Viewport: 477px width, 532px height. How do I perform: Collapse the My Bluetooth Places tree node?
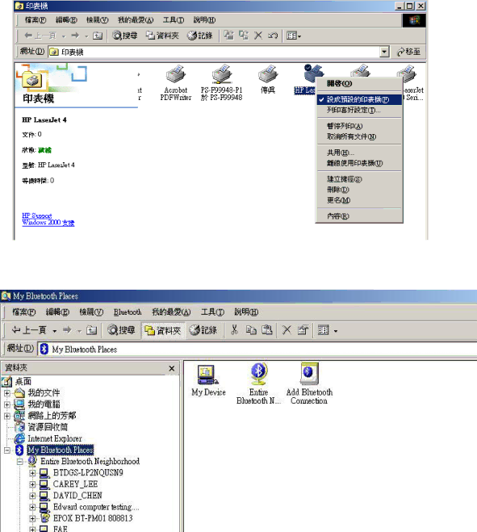coord(6,450)
